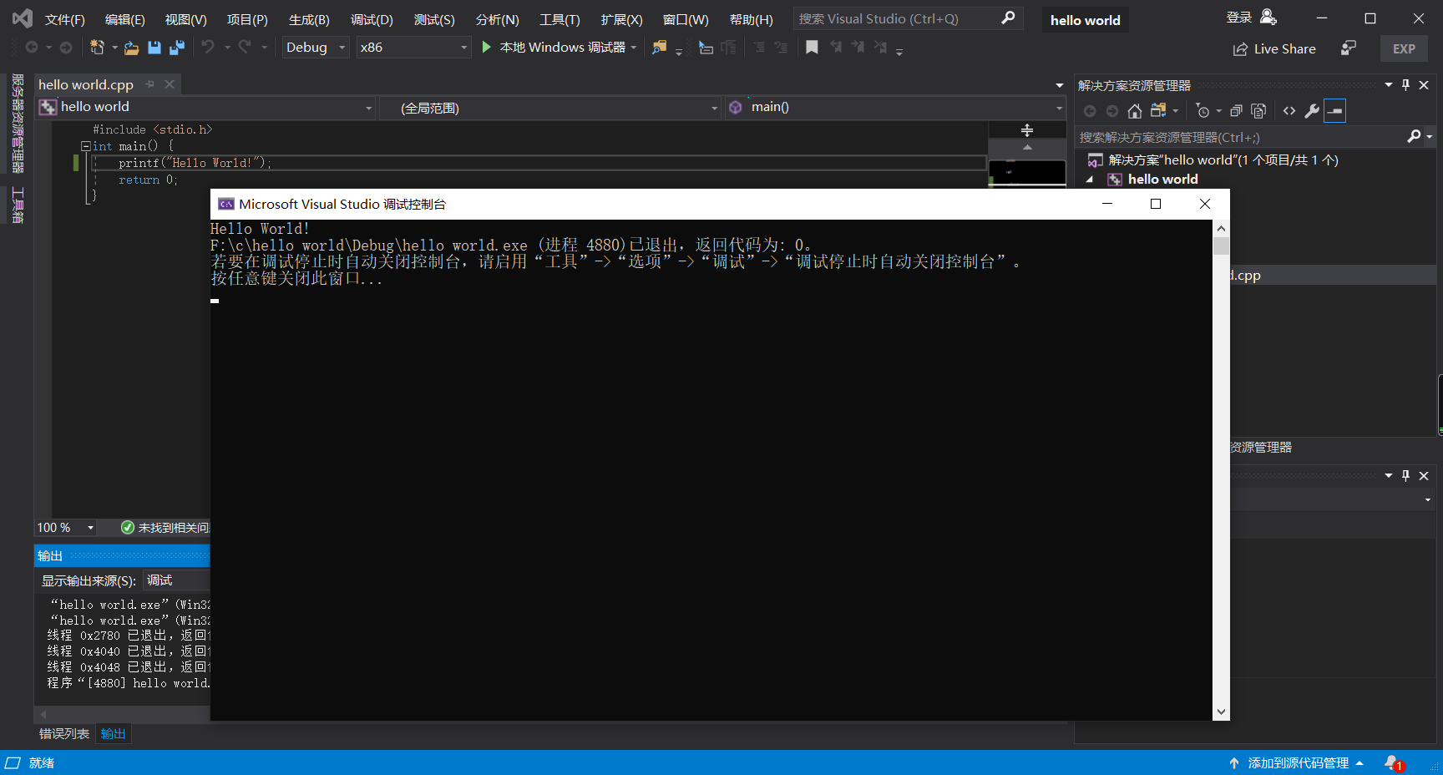Click the new project icon
1443x775 pixels.
[x=98, y=48]
